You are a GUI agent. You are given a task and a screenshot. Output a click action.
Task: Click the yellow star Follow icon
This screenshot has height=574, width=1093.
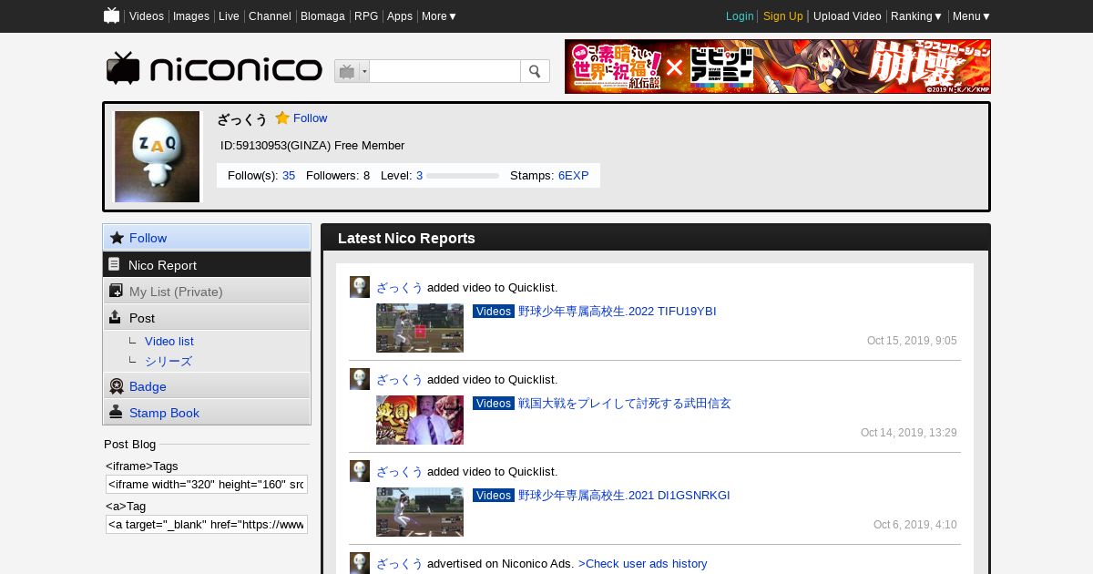coord(282,118)
